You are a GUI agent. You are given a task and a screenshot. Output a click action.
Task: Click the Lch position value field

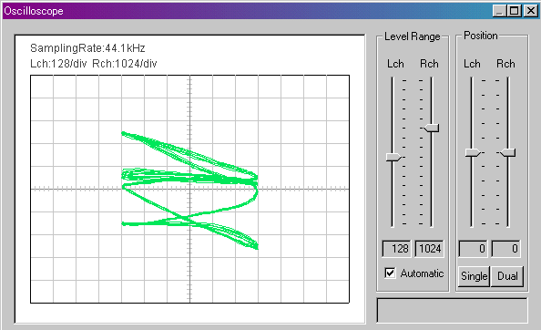(473, 249)
